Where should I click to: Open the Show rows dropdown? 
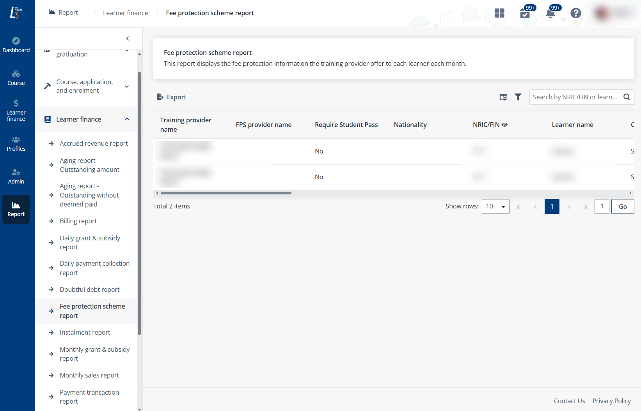[495, 206]
